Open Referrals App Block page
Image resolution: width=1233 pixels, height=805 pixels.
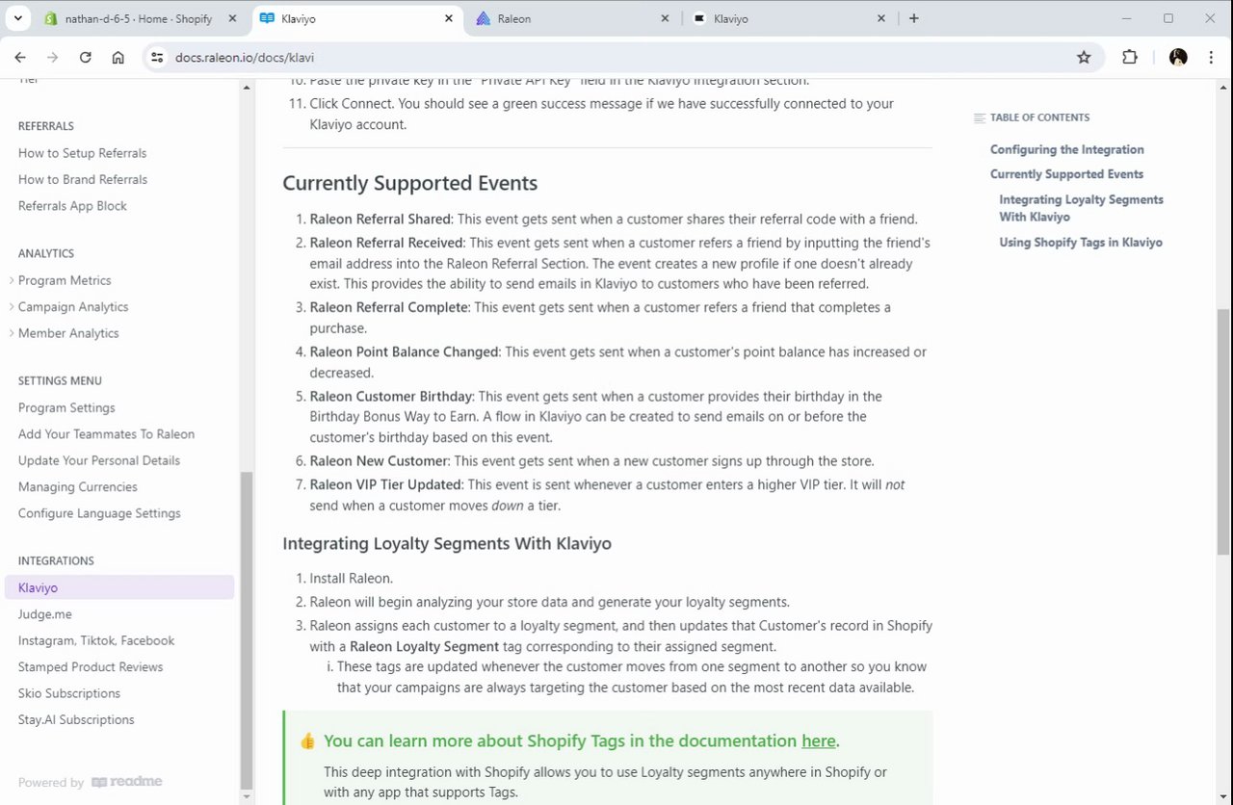click(x=72, y=206)
